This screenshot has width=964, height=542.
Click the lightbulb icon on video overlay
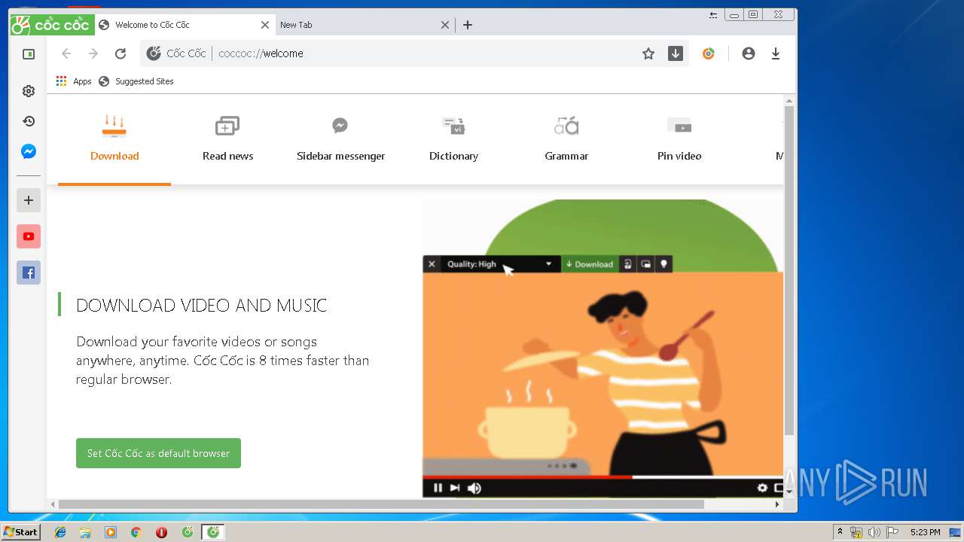tap(664, 264)
